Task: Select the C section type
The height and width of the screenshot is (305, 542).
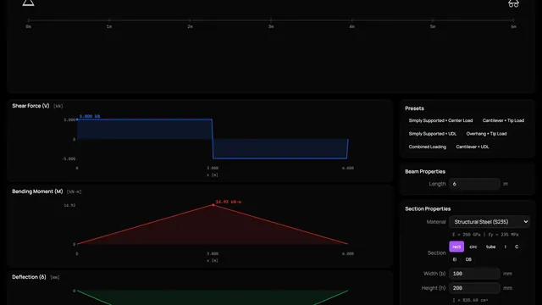Action: coord(517,247)
